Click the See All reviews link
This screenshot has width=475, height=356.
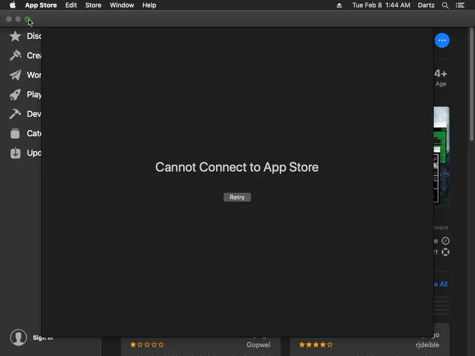[x=441, y=284]
